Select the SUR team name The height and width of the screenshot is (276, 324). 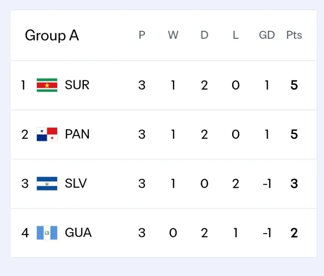(x=77, y=85)
